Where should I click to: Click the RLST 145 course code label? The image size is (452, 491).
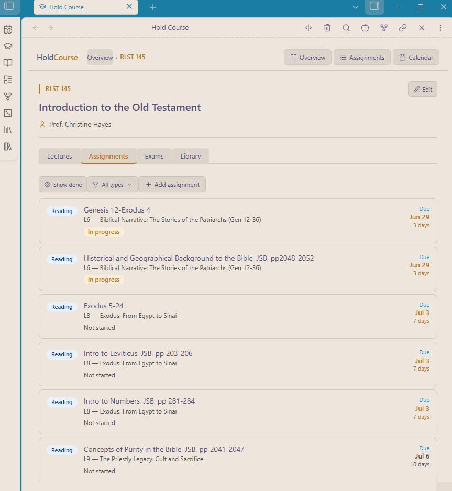[x=58, y=89]
